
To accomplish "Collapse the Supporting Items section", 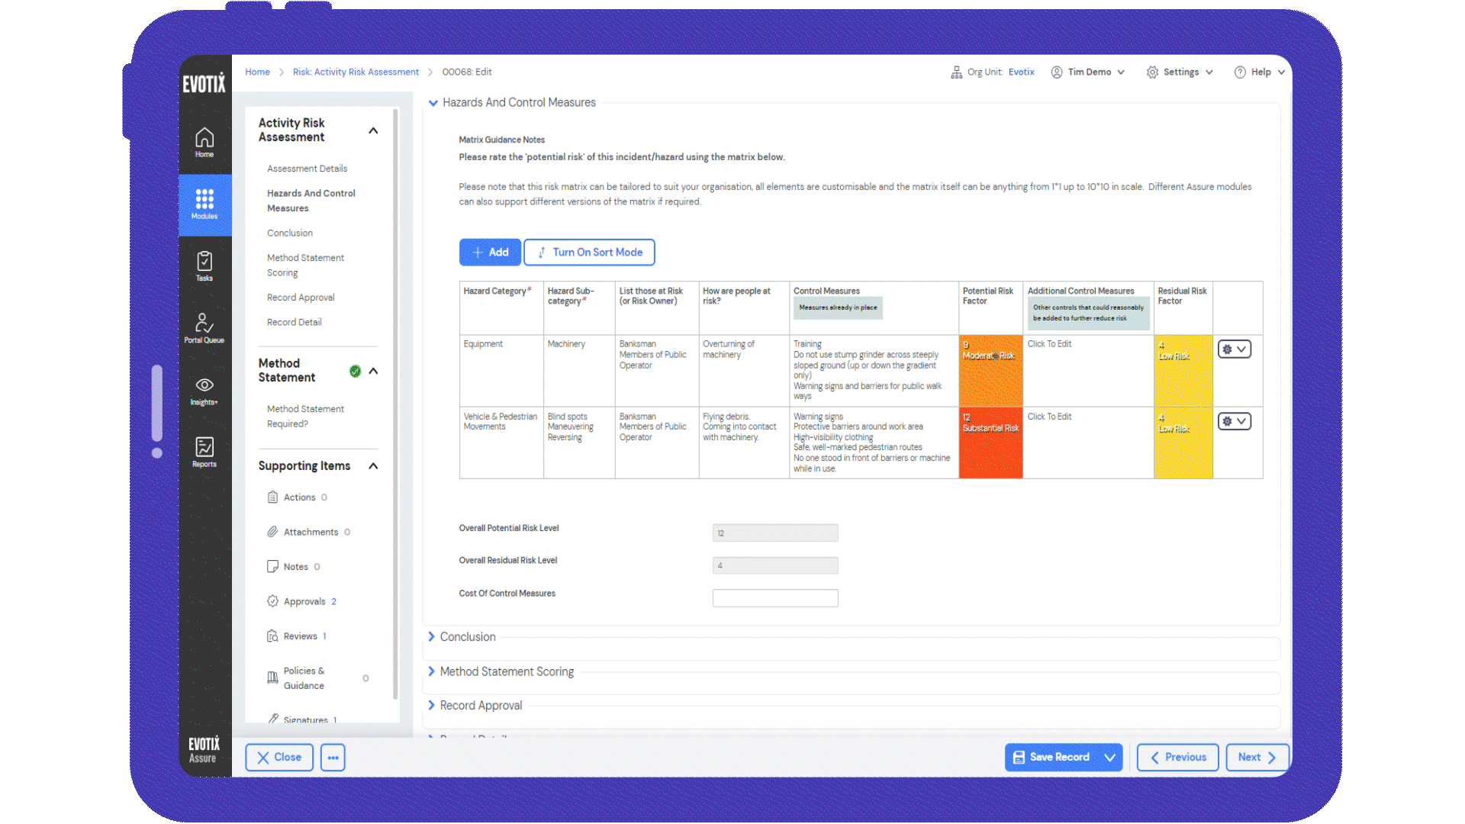I will (x=373, y=465).
